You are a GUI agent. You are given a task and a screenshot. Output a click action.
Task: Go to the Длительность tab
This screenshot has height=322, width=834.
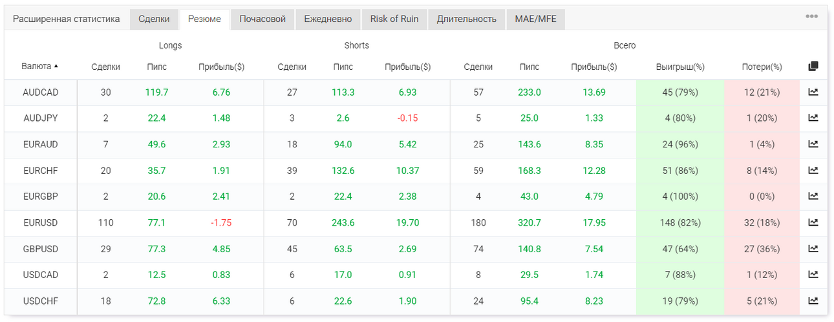click(467, 19)
